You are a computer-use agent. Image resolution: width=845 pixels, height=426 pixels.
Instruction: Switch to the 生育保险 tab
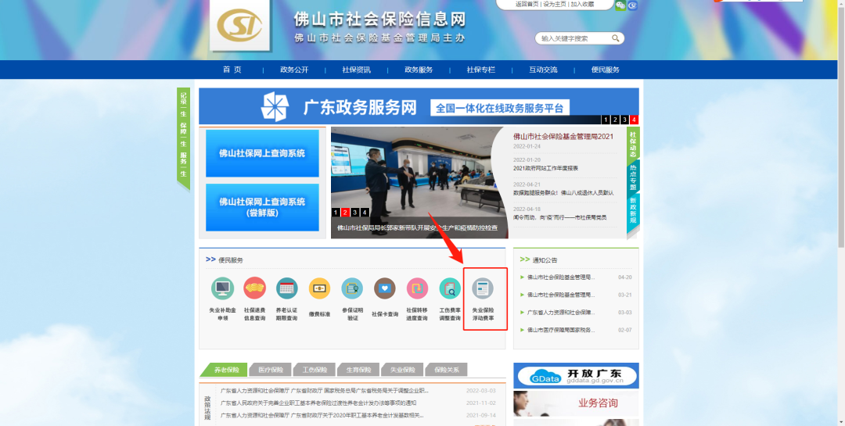(x=359, y=370)
